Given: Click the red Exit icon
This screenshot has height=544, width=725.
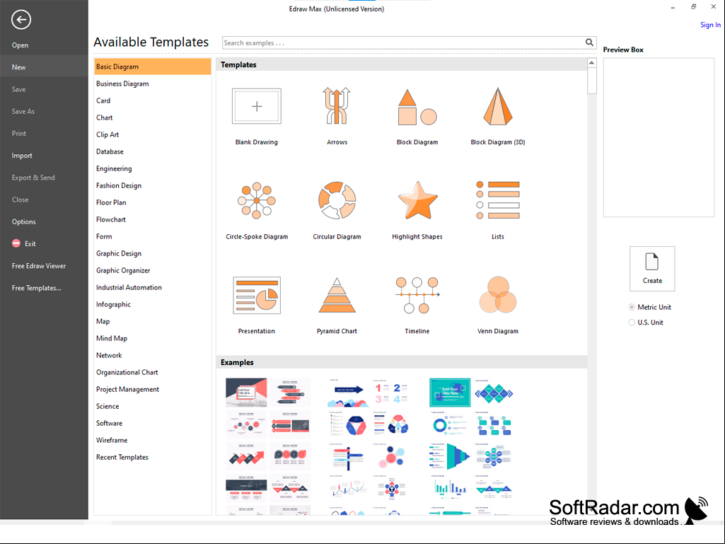Looking at the screenshot, I should click(x=16, y=243).
